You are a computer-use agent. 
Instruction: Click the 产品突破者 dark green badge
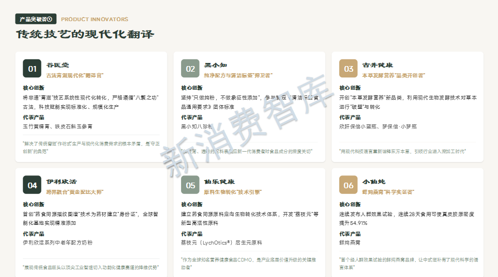click(36, 19)
